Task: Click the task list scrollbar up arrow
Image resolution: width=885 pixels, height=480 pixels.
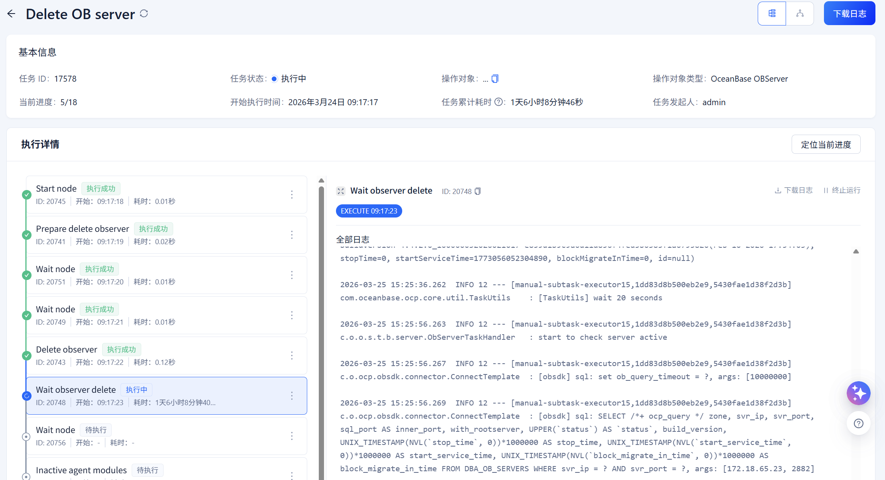Action: tap(321, 180)
